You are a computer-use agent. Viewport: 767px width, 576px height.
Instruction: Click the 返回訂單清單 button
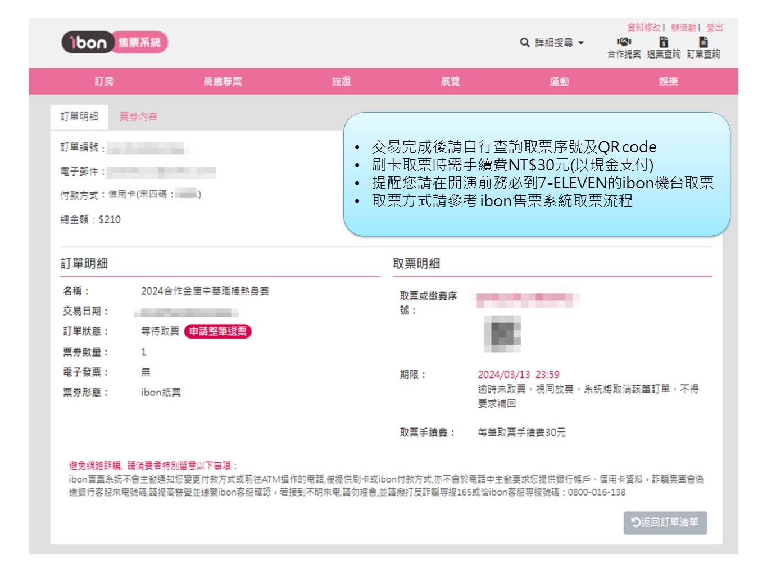665,523
